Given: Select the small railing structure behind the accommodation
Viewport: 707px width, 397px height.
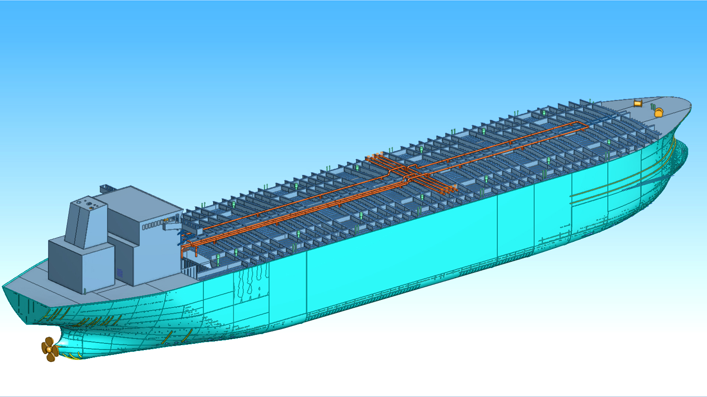Looking at the screenshot, I should [x=107, y=188].
